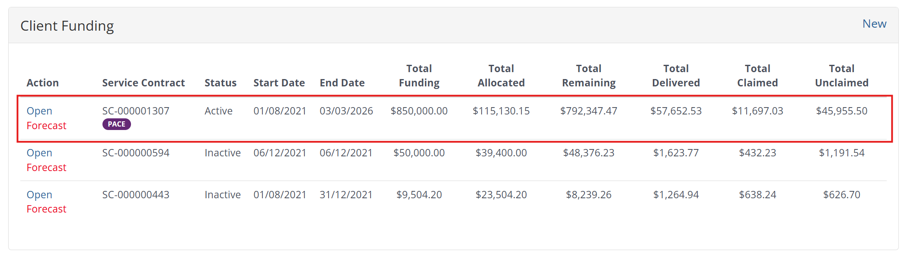Open the SC-000000443 service contract
Screen dimensions: 904x257
(39, 195)
